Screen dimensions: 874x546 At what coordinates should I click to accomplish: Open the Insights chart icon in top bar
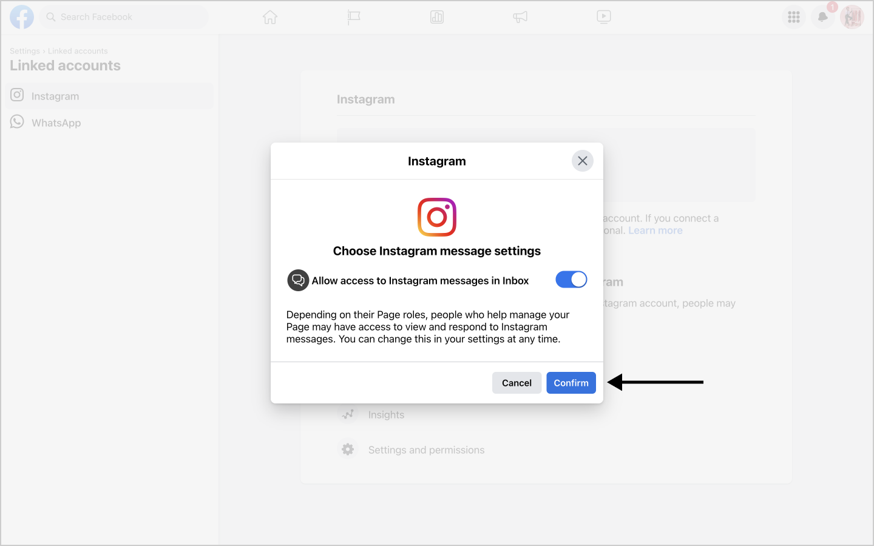437,17
